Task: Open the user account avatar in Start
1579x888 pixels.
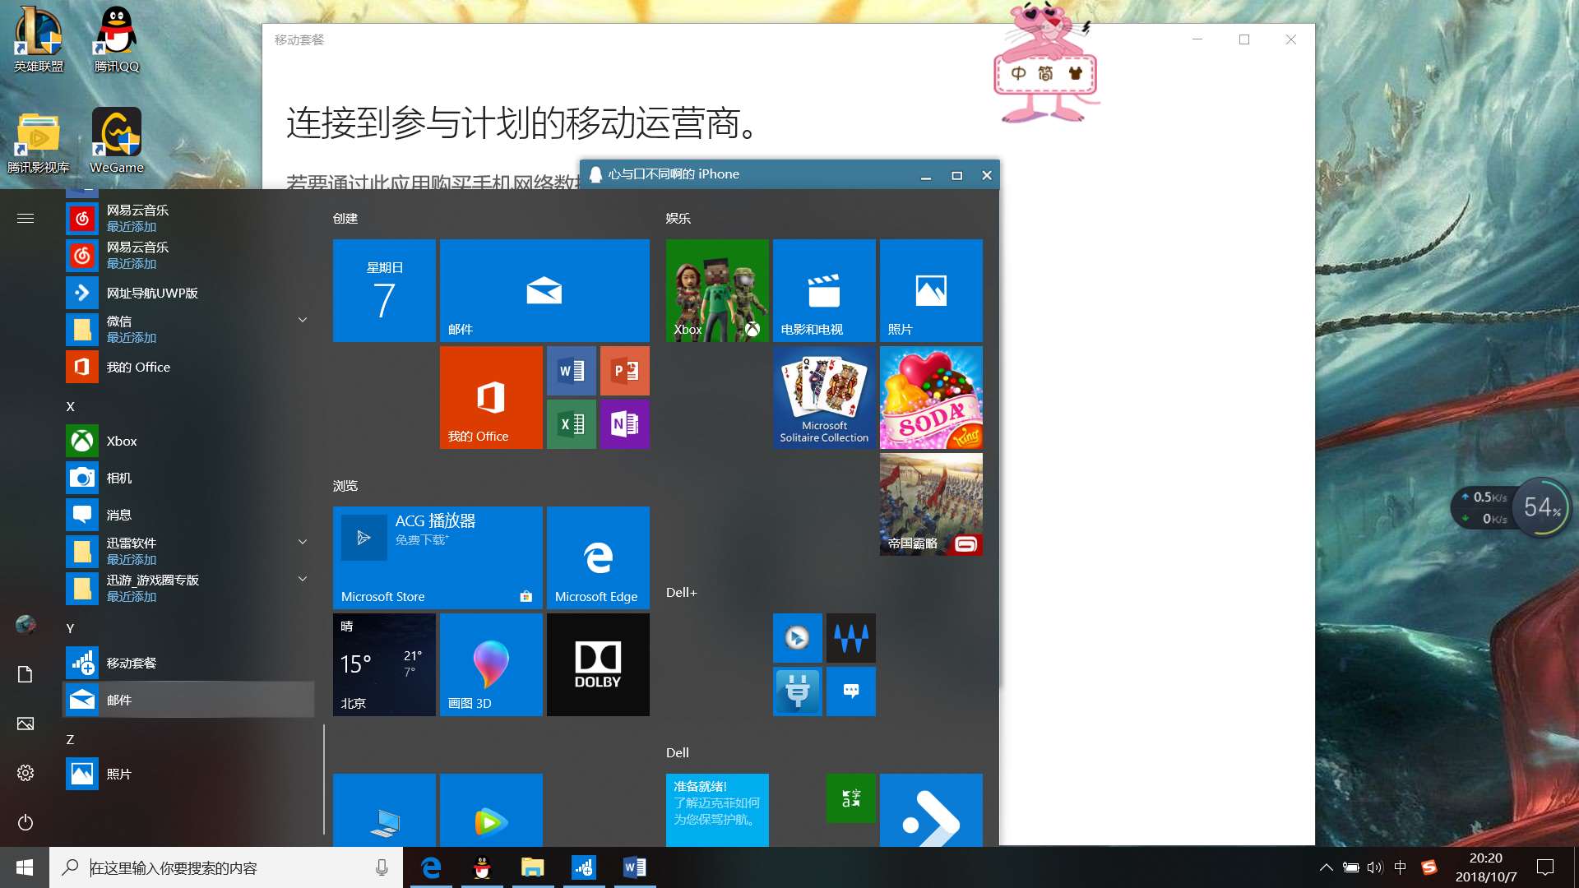Action: [25, 625]
